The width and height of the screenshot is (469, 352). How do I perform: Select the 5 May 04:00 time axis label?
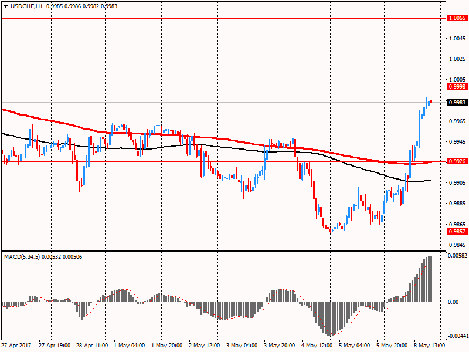(355, 346)
